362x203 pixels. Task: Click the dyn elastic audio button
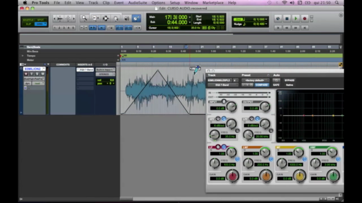click(28, 83)
